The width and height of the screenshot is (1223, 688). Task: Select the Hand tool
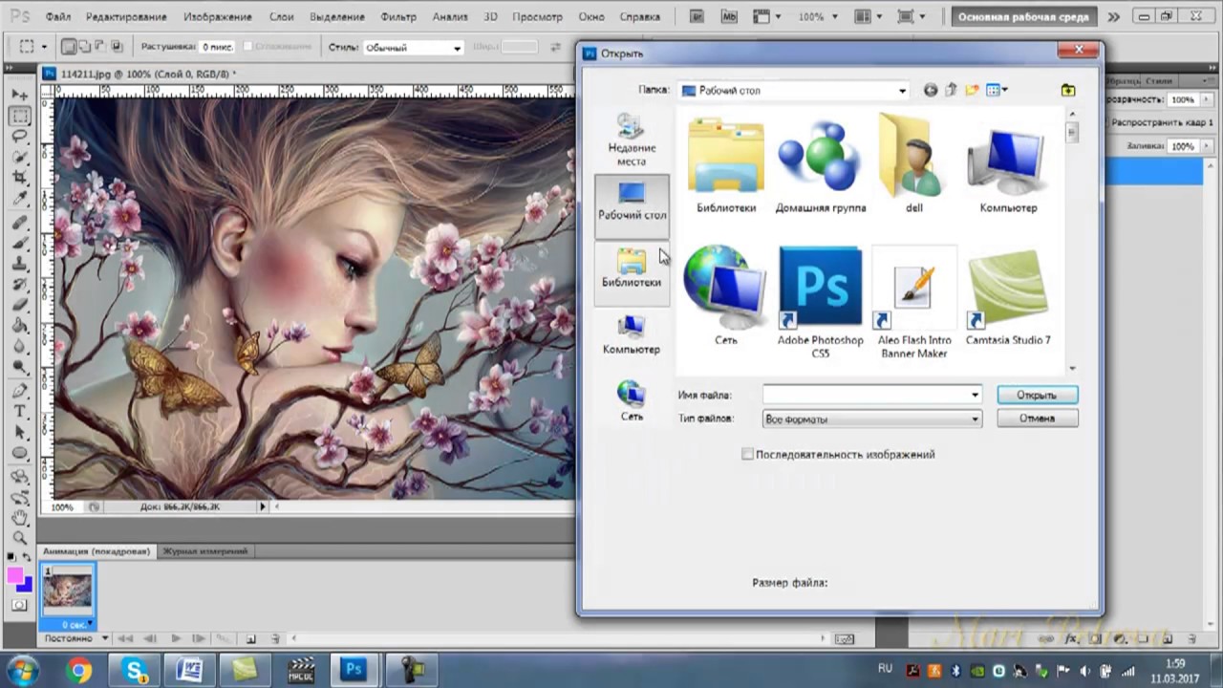(19, 519)
